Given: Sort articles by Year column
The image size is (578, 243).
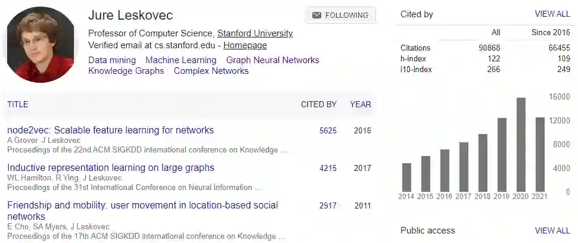Looking at the screenshot, I should coord(361,104).
